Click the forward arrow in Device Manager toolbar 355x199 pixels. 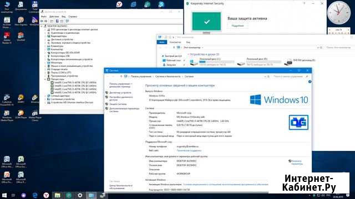pos(45,21)
